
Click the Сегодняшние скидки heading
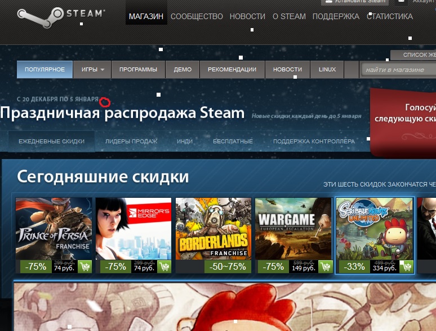tap(103, 176)
